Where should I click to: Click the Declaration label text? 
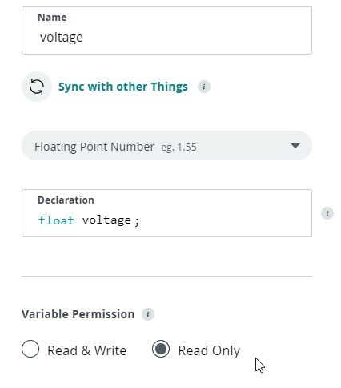click(66, 200)
